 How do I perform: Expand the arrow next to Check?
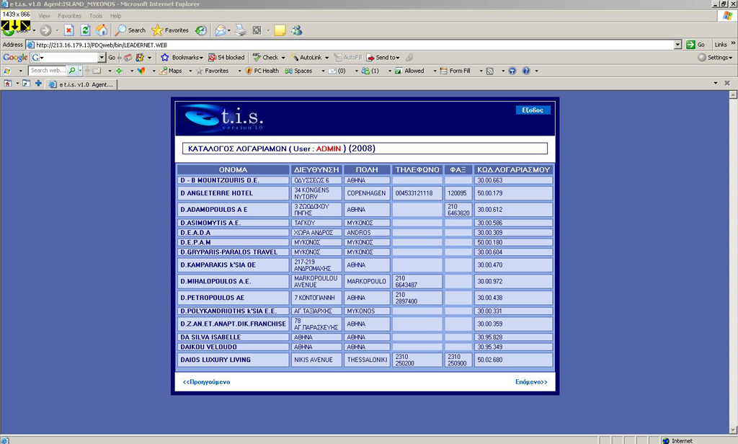coord(283,58)
